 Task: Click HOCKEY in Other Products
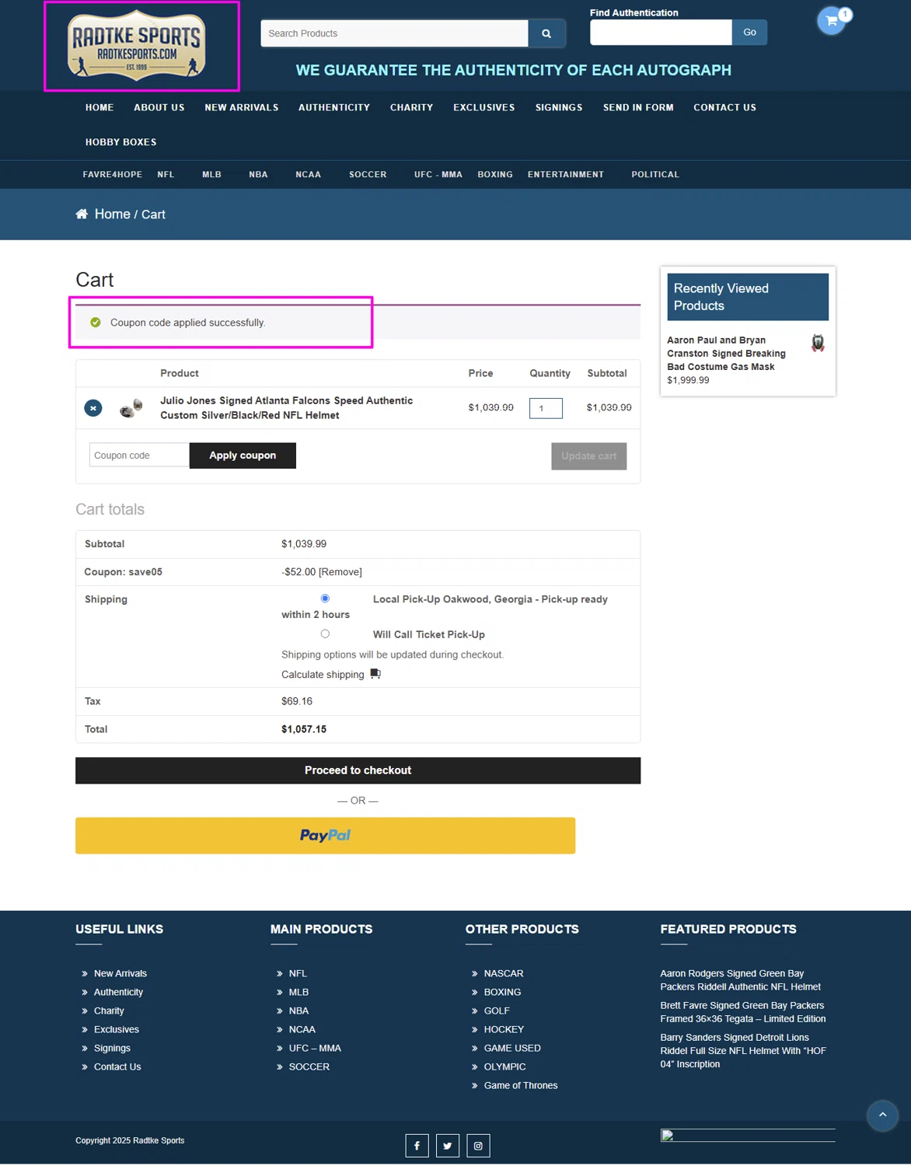[x=504, y=1029]
